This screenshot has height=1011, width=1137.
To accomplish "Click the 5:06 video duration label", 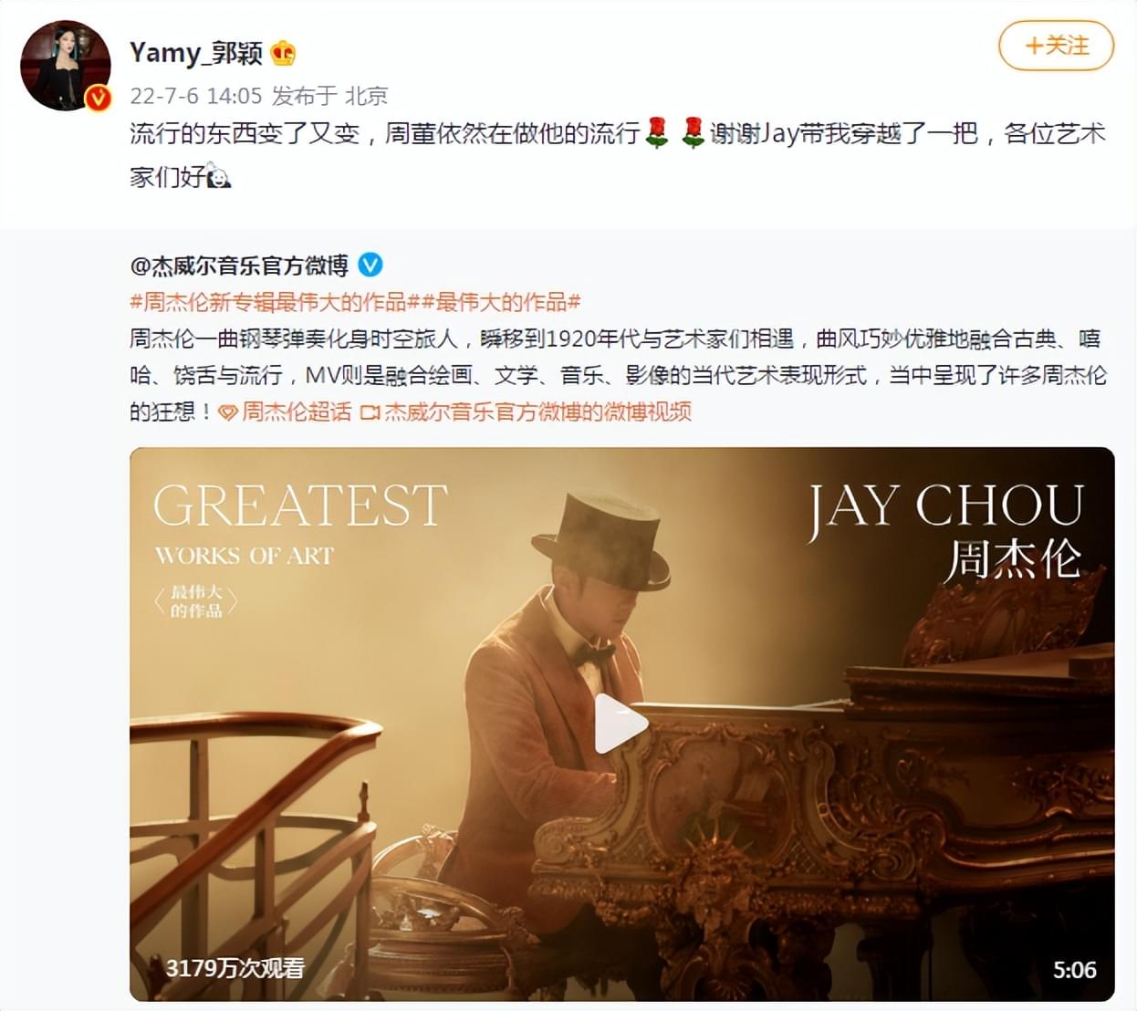I will (x=1074, y=970).
